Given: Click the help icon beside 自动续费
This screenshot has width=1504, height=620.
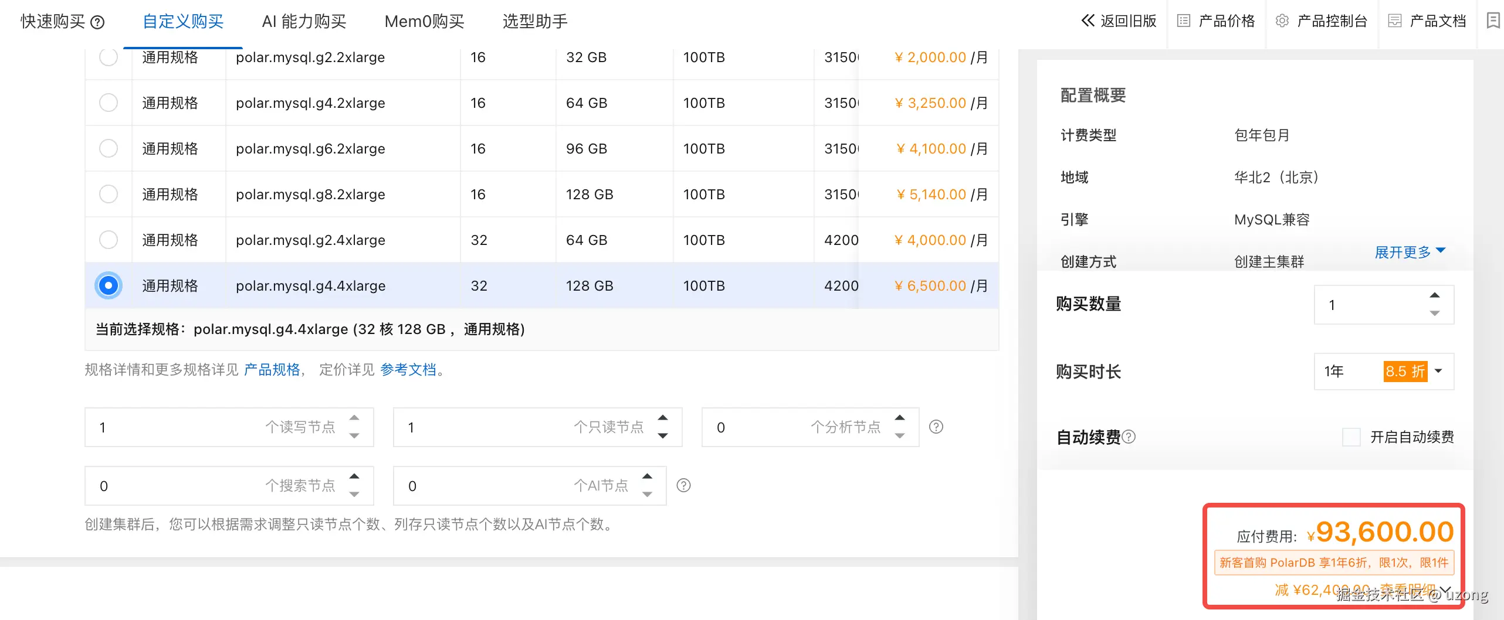Looking at the screenshot, I should (1129, 437).
